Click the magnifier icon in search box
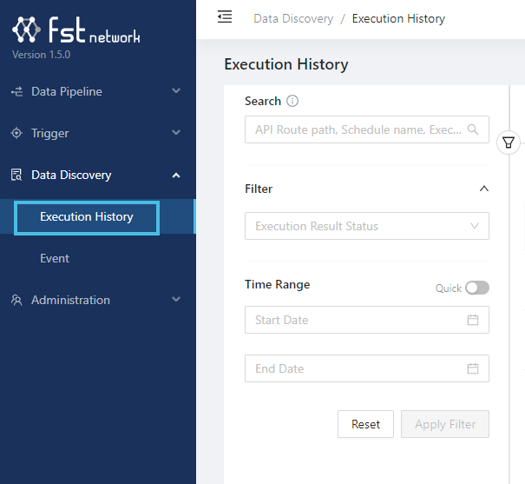This screenshot has height=484, width=525. [473, 129]
